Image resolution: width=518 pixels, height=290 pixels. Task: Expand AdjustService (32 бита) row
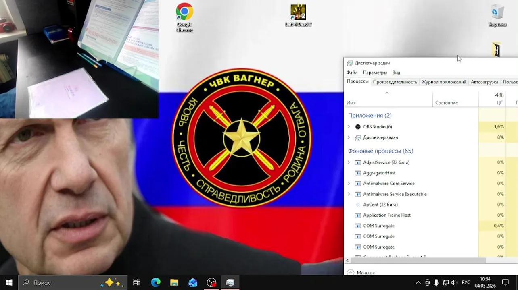pyautogui.click(x=349, y=162)
